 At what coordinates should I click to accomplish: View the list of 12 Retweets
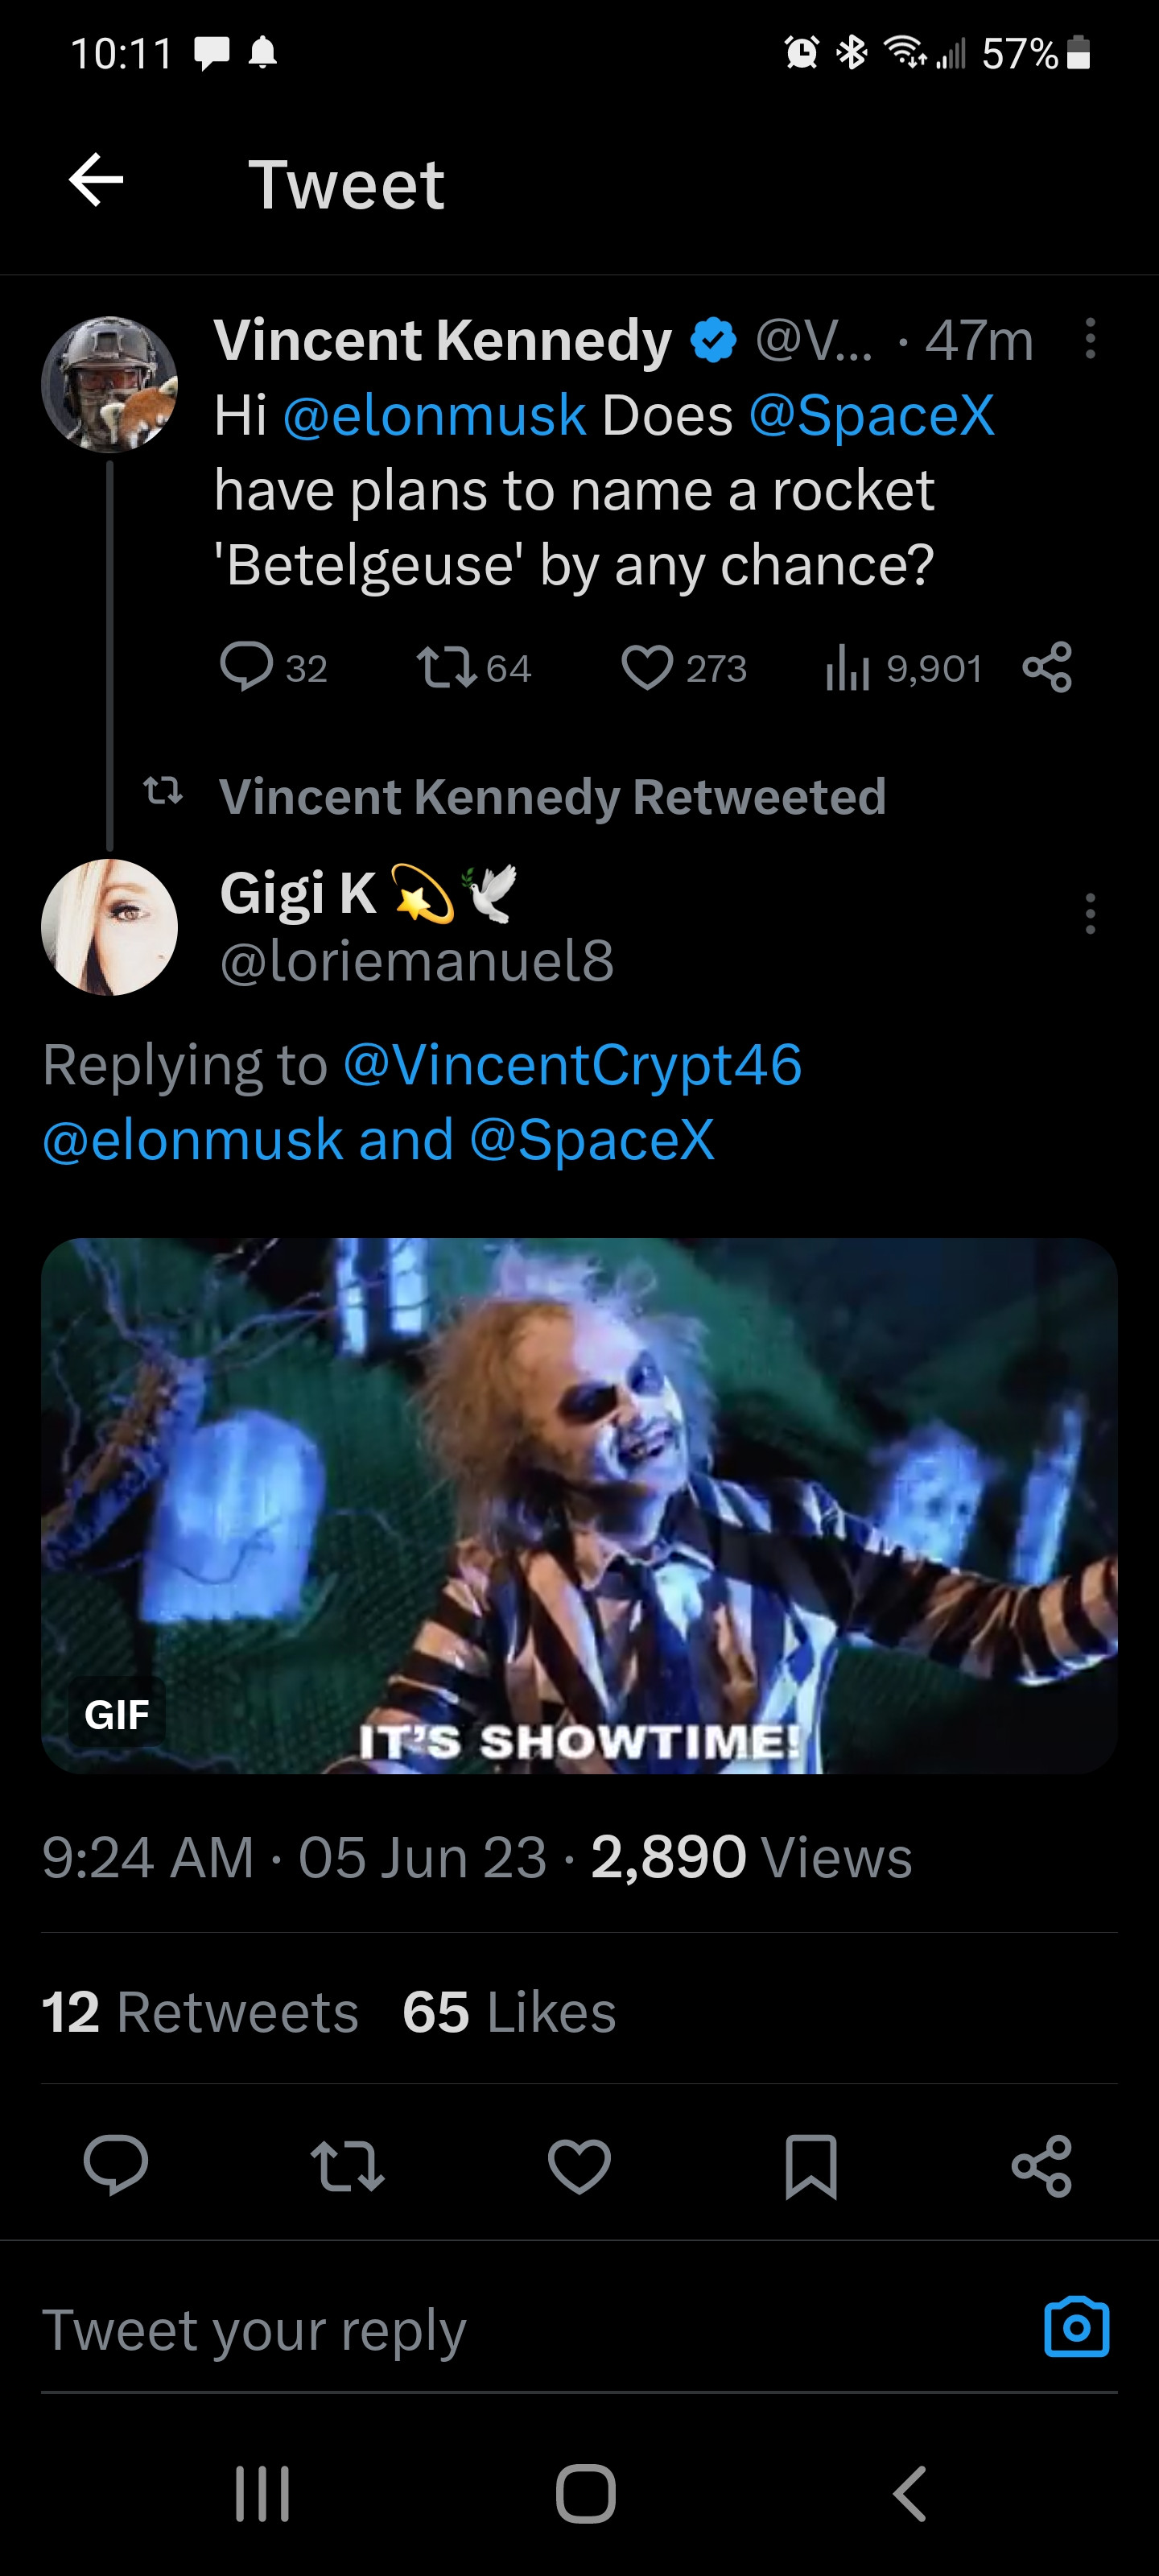(x=200, y=2012)
